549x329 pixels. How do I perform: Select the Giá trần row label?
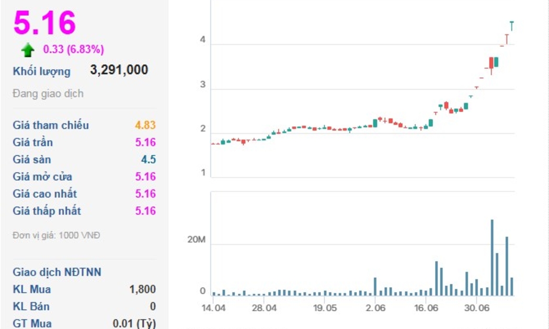pos(33,143)
